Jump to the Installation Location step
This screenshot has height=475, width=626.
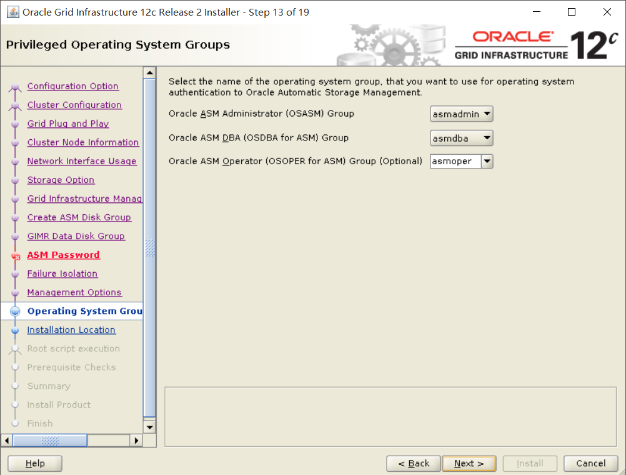(71, 330)
